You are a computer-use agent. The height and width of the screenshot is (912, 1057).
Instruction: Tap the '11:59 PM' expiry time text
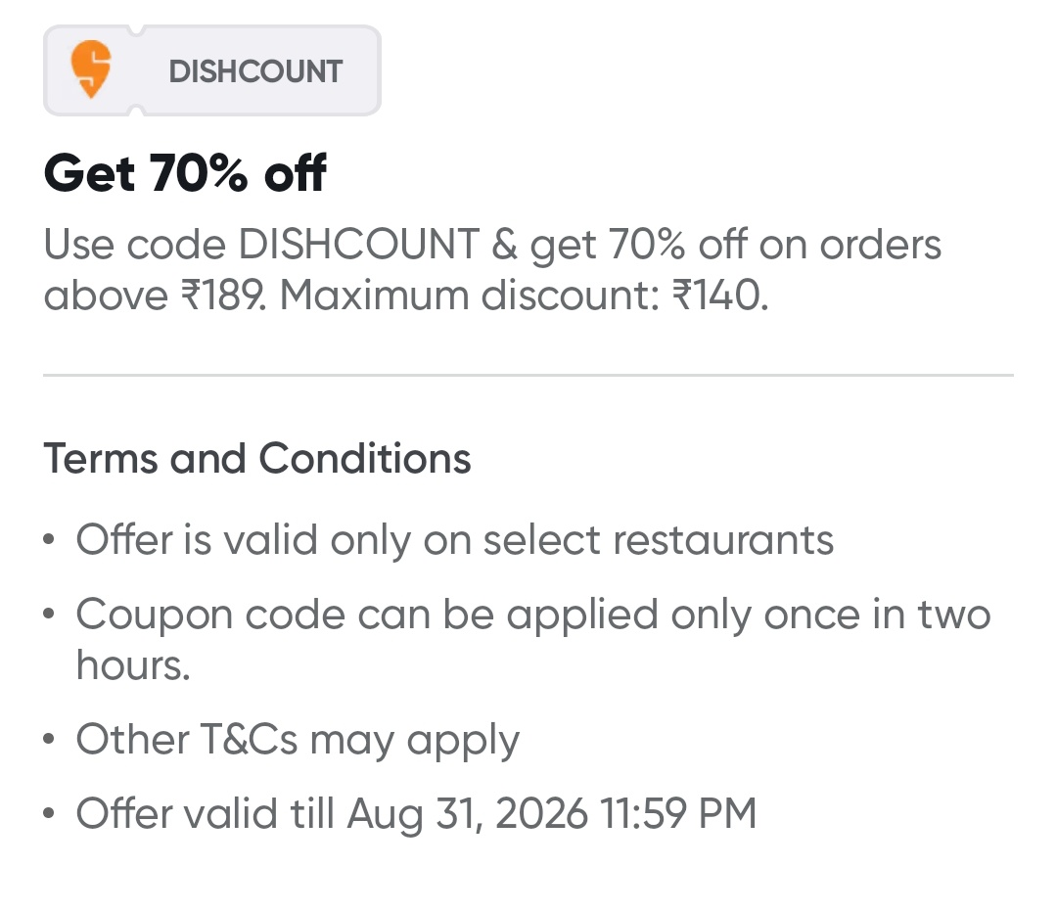pyautogui.click(x=677, y=813)
